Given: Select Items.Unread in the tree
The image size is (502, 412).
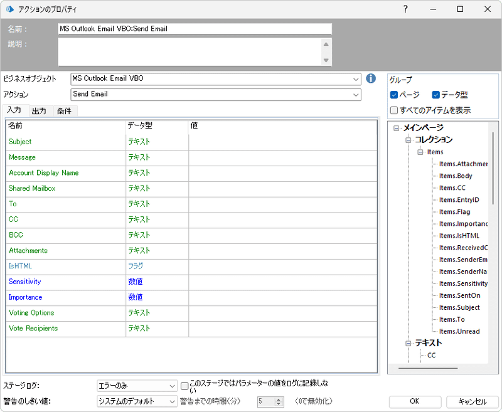Looking at the screenshot, I should 459,332.
